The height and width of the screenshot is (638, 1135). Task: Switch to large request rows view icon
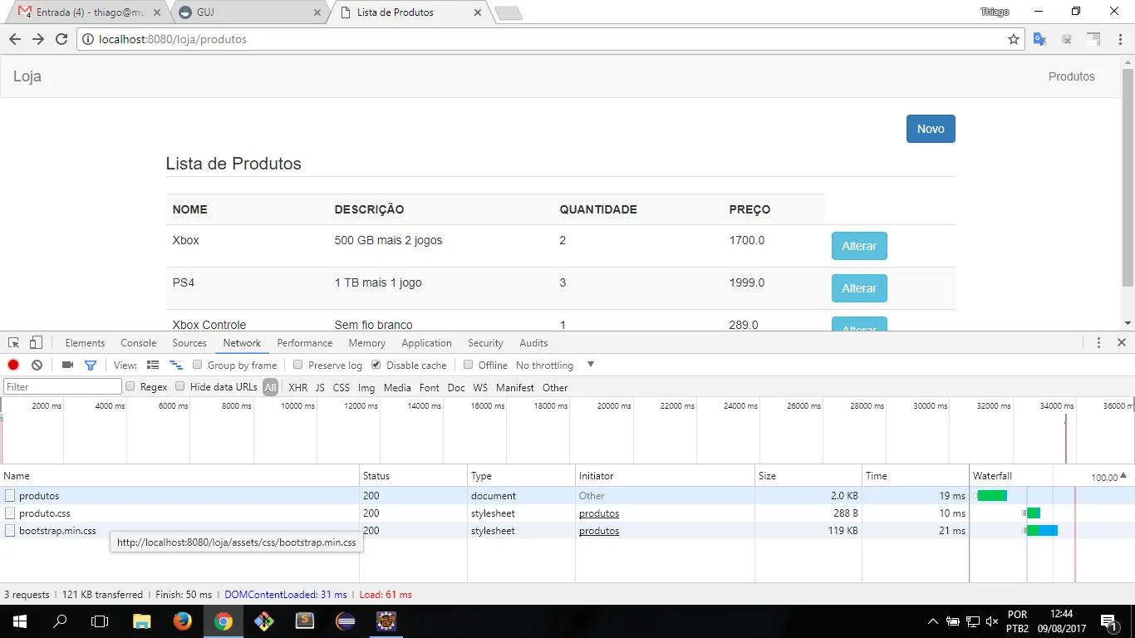click(153, 366)
